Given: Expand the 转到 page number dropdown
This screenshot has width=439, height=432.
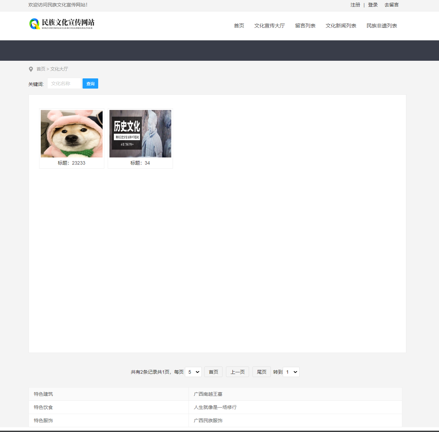Looking at the screenshot, I should 291,372.
